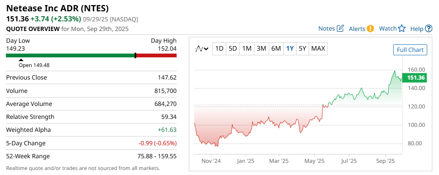439x175 pixels.
Task: Switch chart to 5D range
Action: point(233,49)
